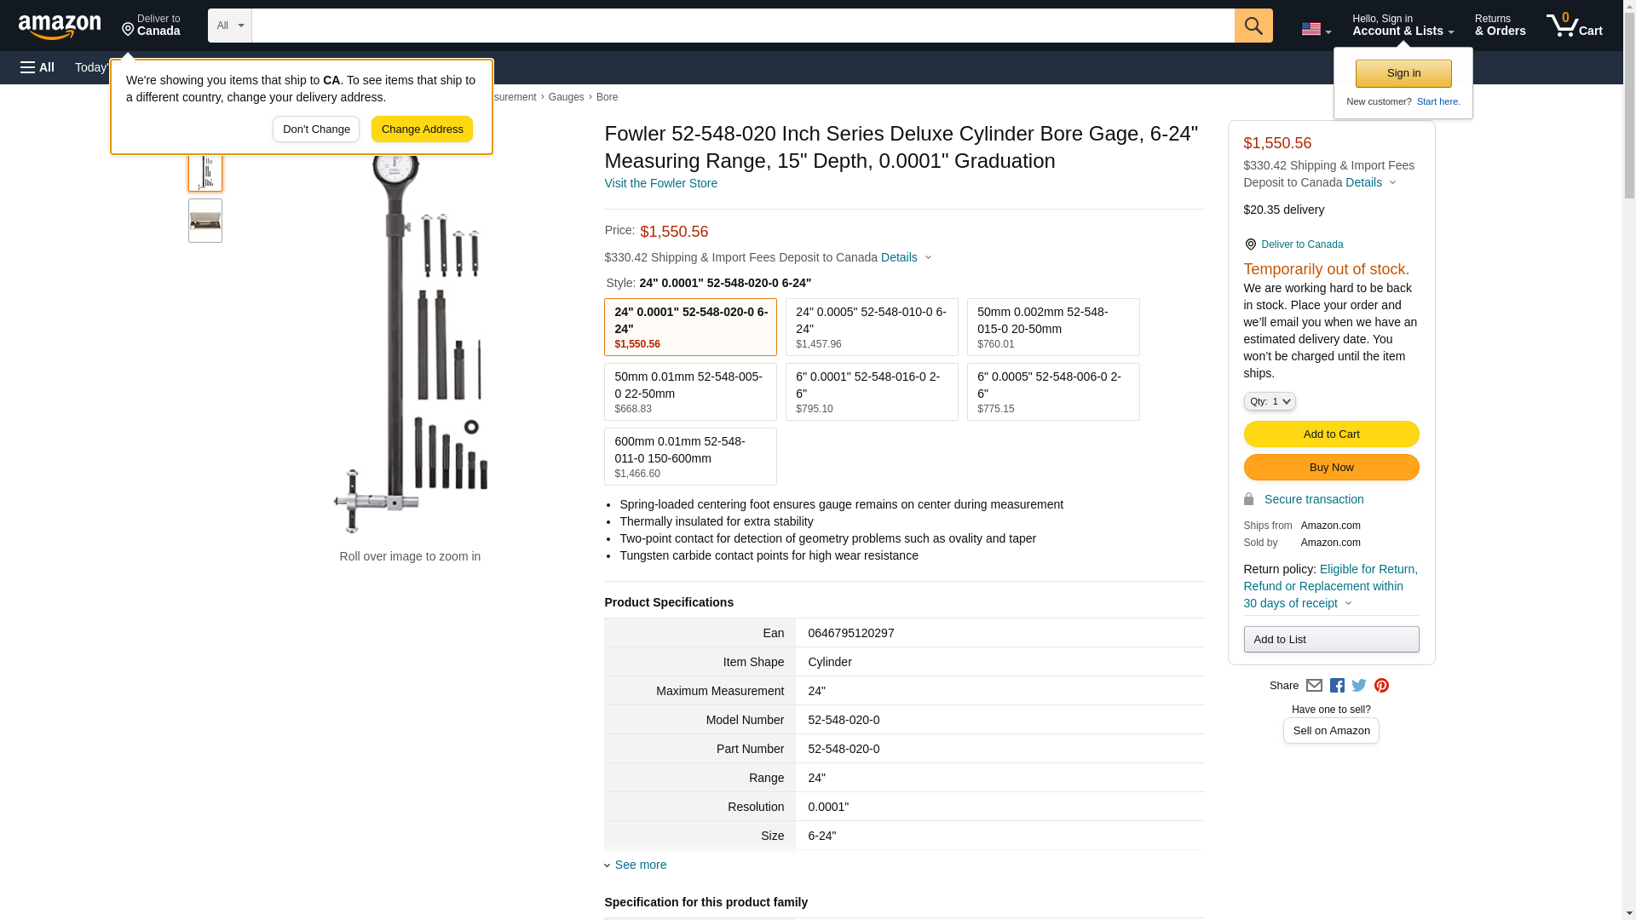Select the 50mm 0.002mm 52-548-015-0 style option
Screen dimensions: 1636x920
coord(1052,327)
